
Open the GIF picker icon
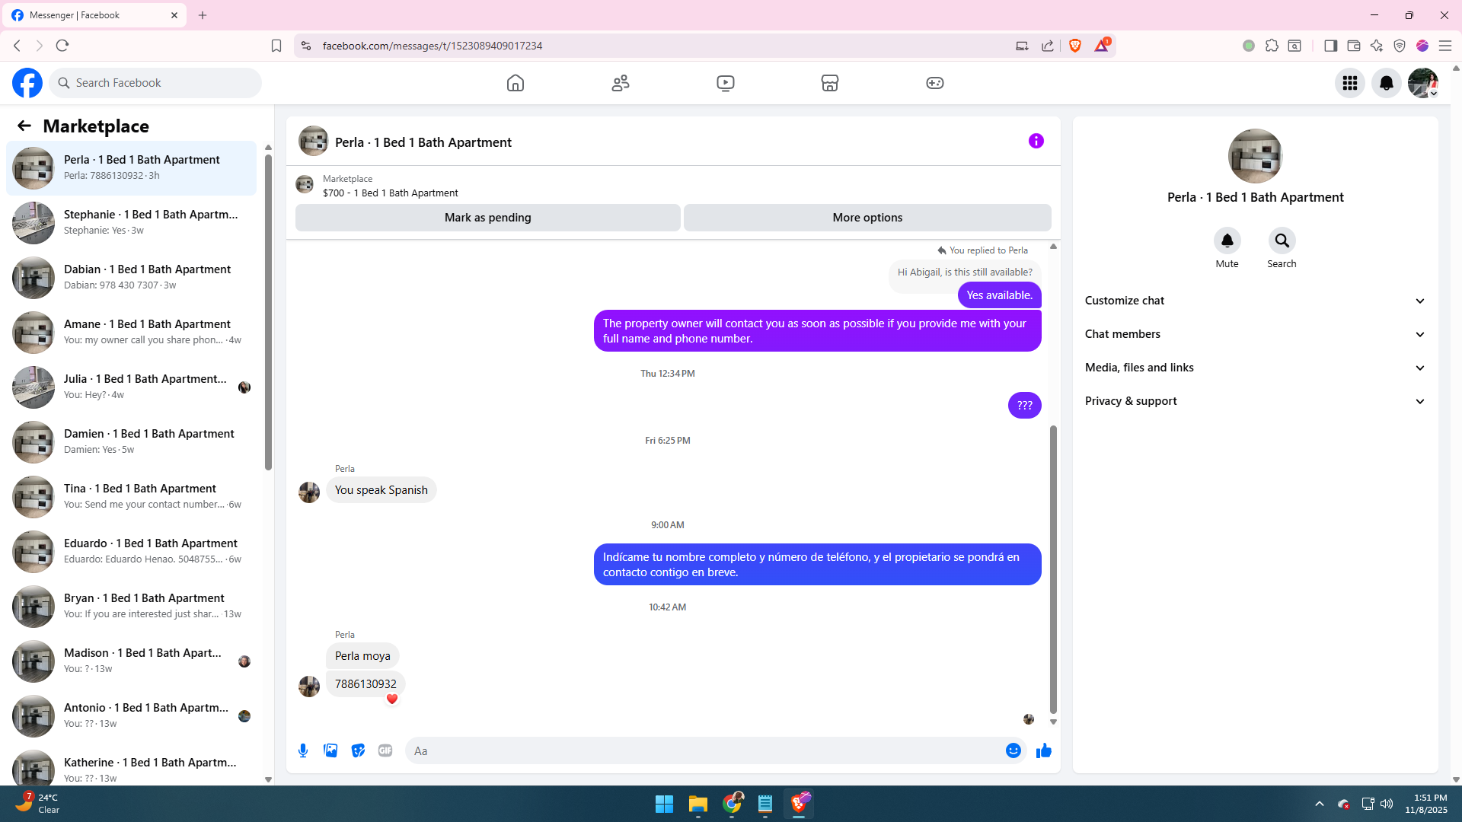[385, 750]
